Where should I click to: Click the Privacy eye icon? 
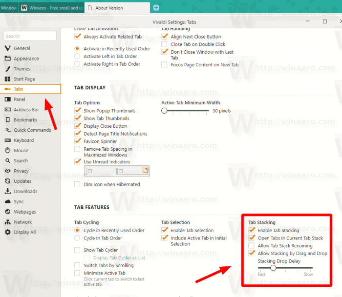(8, 171)
